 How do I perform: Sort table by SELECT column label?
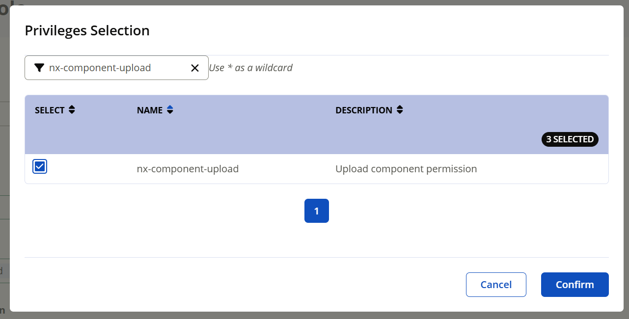coord(50,110)
